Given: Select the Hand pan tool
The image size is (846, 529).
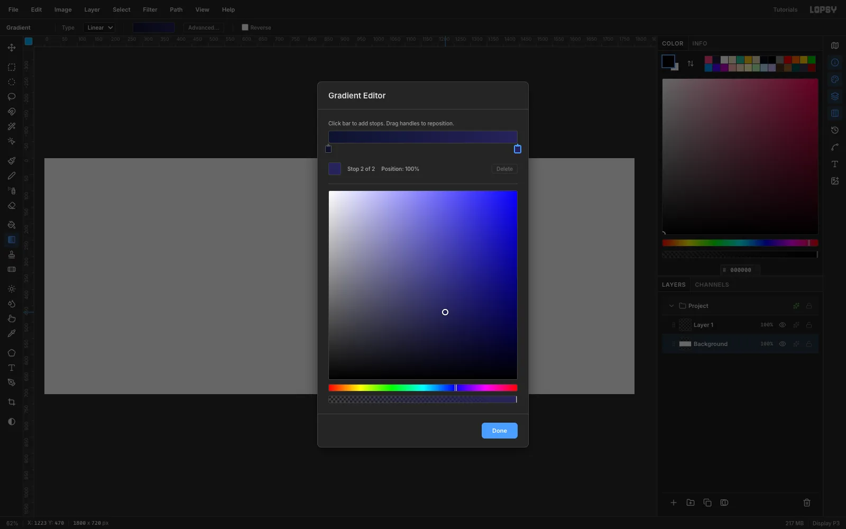Looking at the screenshot, I should click(x=11, y=318).
